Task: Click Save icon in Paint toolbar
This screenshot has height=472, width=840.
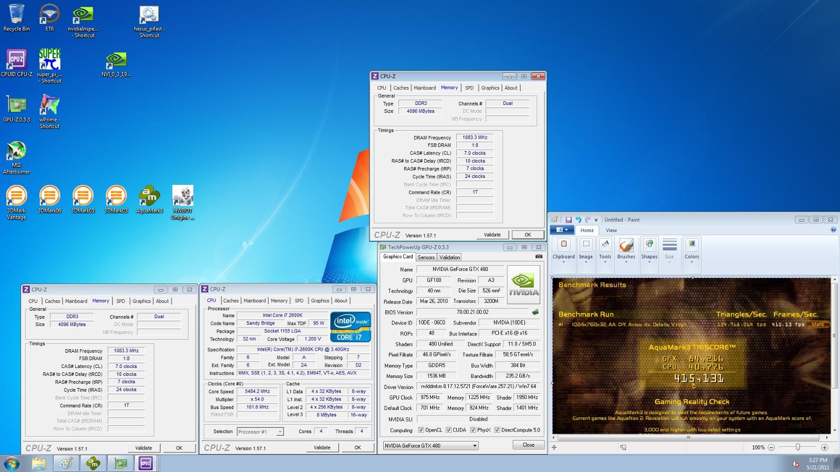Action: (x=569, y=219)
